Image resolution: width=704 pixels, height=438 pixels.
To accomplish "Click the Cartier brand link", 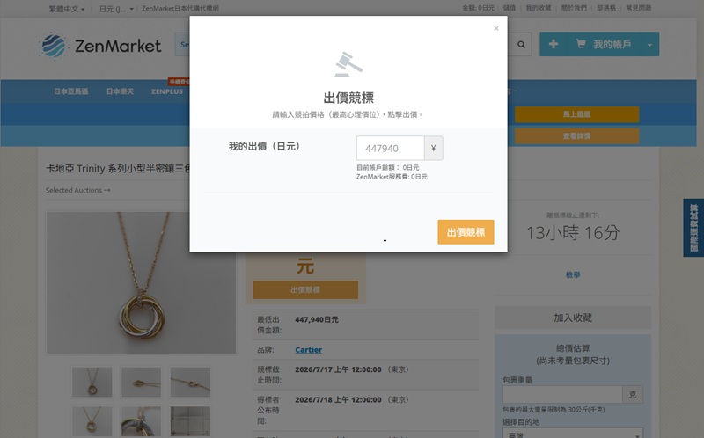I will [309, 349].
